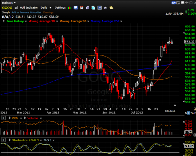Click the 71.06 stochastics value tag
The width and height of the screenshot is (196, 156).
point(189,146)
